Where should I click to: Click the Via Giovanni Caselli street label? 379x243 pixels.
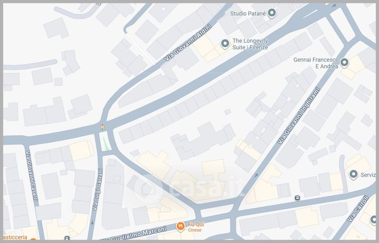point(32,176)
